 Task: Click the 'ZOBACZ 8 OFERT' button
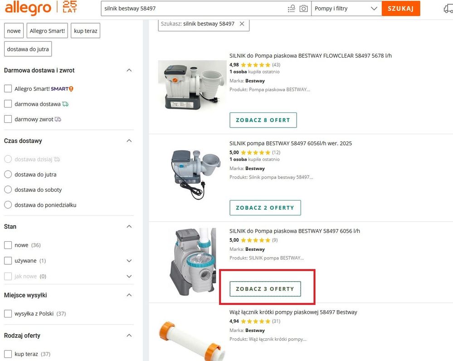[x=263, y=120]
